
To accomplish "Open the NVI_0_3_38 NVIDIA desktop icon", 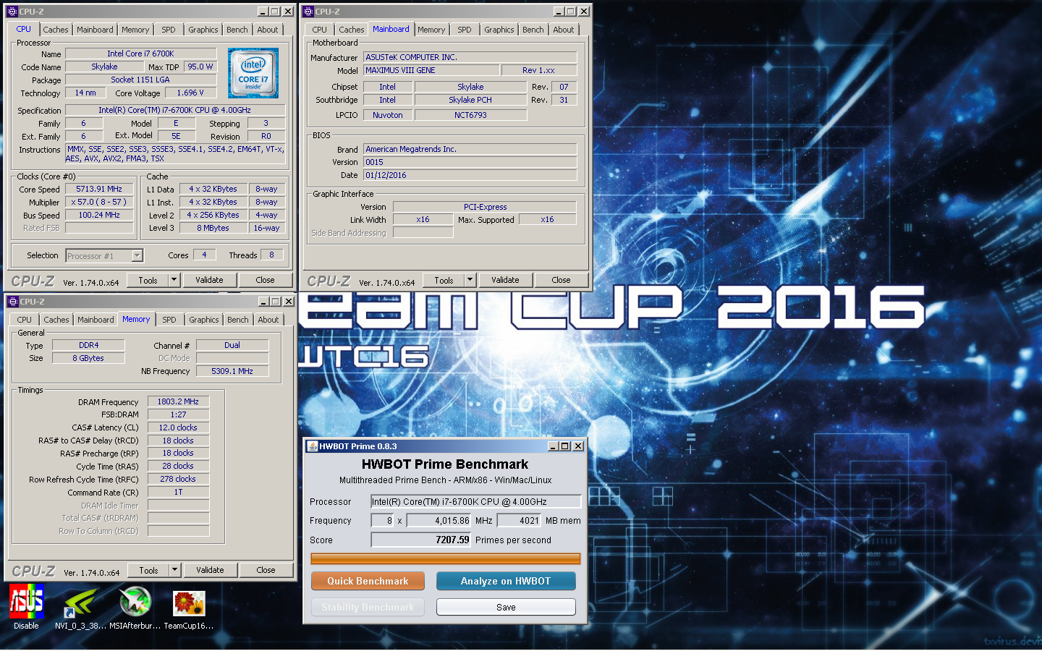I will pos(80,606).
